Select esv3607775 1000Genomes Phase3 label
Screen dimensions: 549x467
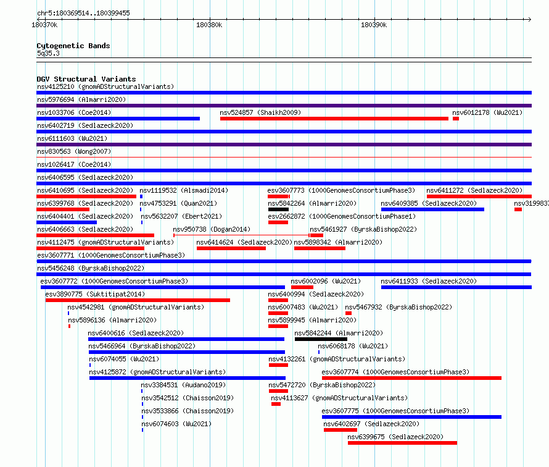pyautogui.click(x=395, y=411)
